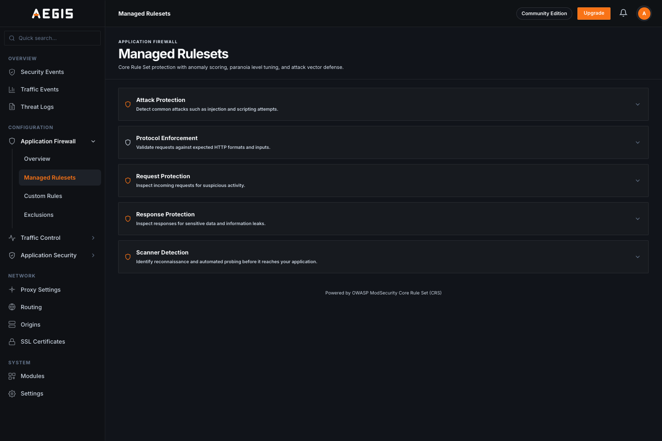Screen dimensions: 662x441
Task: Click the Threat Logs document icon
Action: [x=12, y=107]
